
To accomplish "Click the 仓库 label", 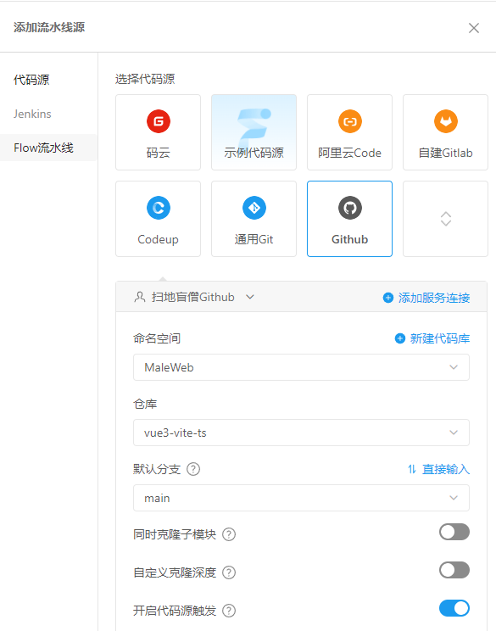I will click(x=145, y=404).
